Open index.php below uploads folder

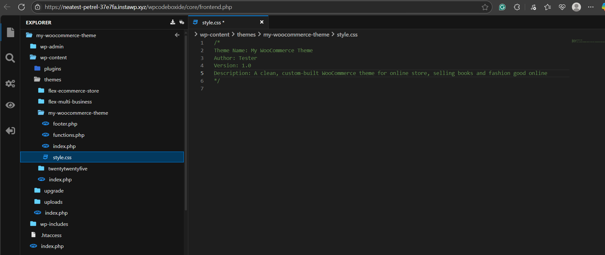click(x=56, y=213)
